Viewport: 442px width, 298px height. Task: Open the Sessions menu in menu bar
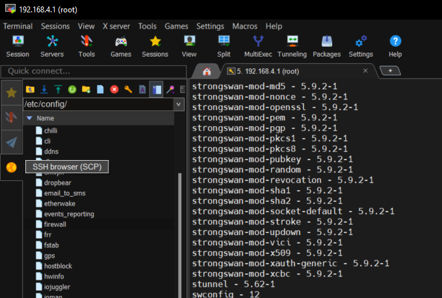coord(55,26)
